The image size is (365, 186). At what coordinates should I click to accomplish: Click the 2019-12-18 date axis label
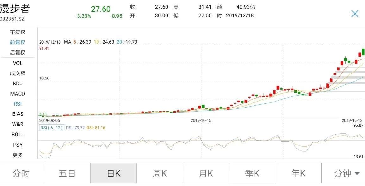[352, 121]
